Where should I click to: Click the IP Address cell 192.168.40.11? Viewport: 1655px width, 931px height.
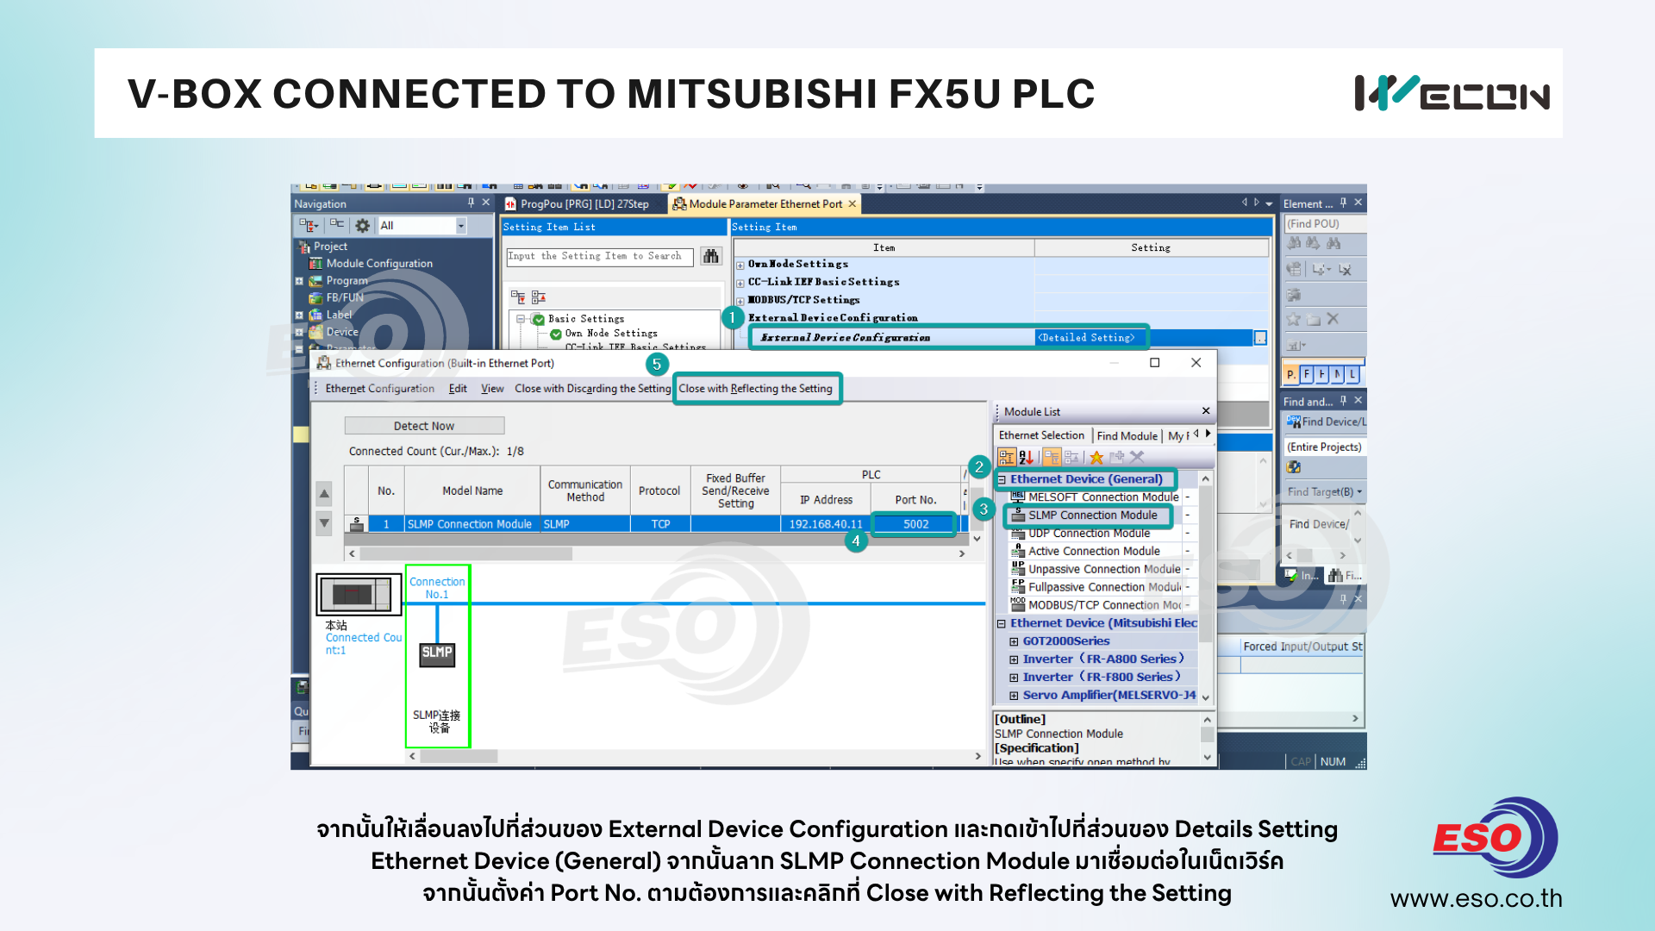pyautogui.click(x=825, y=524)
